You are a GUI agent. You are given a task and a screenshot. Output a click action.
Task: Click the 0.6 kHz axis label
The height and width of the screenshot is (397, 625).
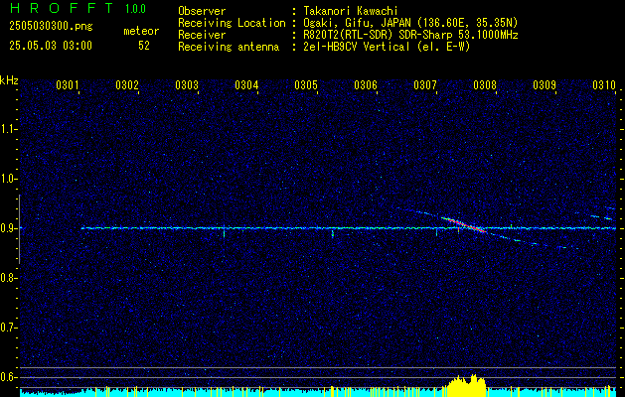click(8, 377)
